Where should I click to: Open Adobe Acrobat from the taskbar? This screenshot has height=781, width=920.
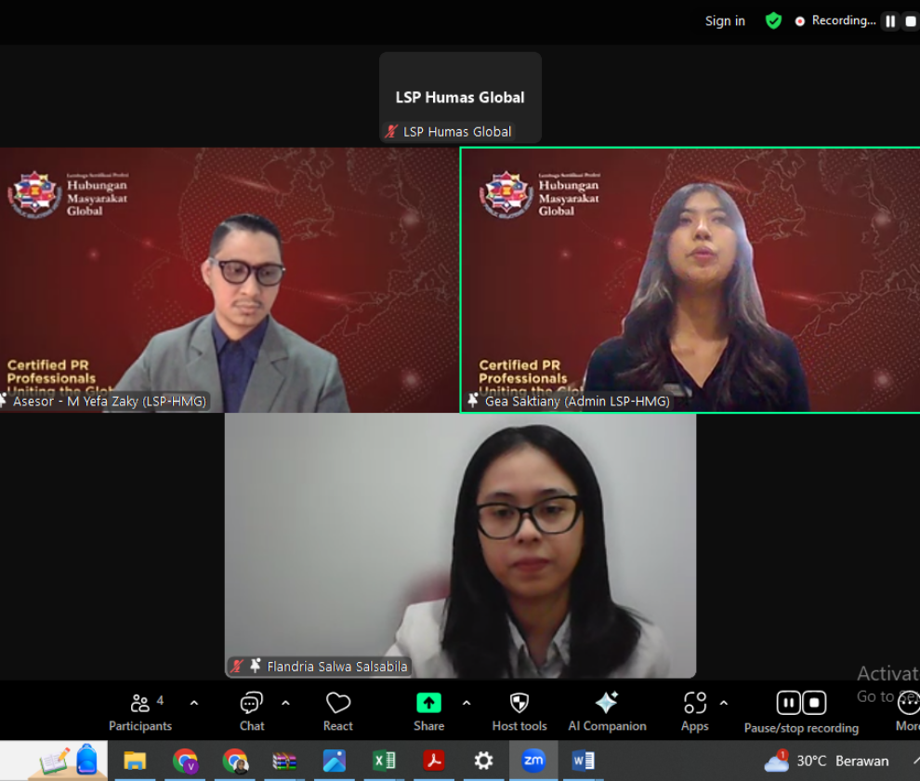434,761
